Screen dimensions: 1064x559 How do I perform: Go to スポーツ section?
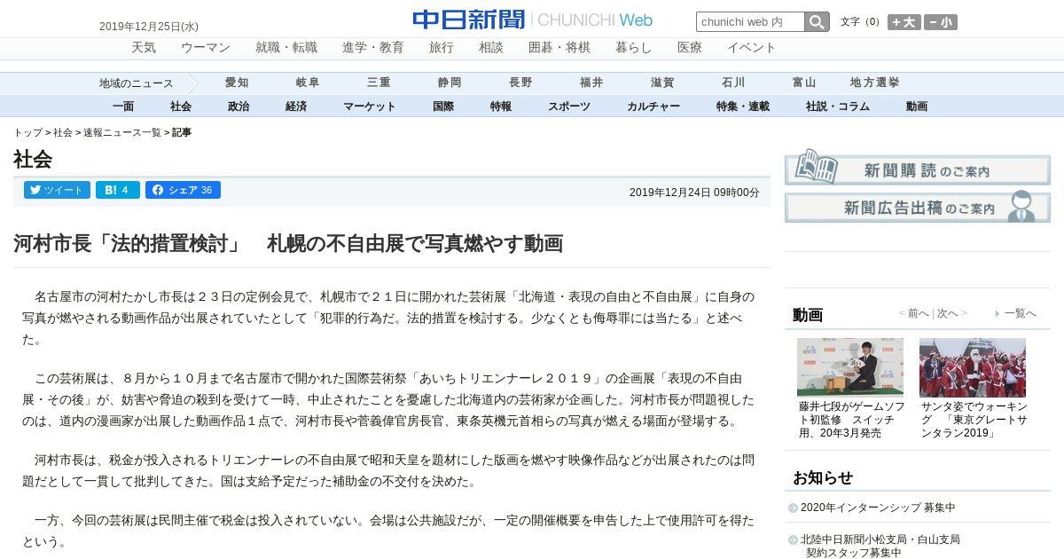569,106
